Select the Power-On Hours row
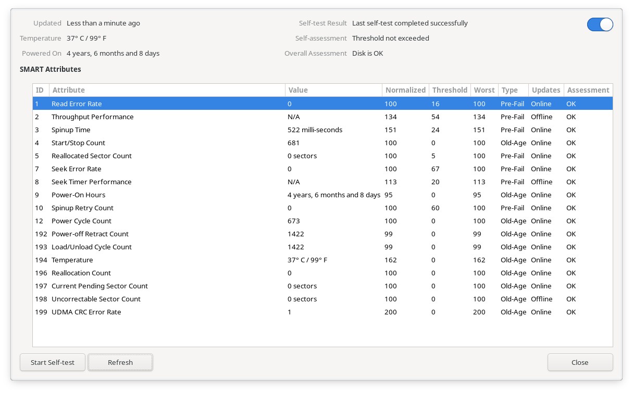633x393 pixels. pyautogui.click(x=78, y=195)
